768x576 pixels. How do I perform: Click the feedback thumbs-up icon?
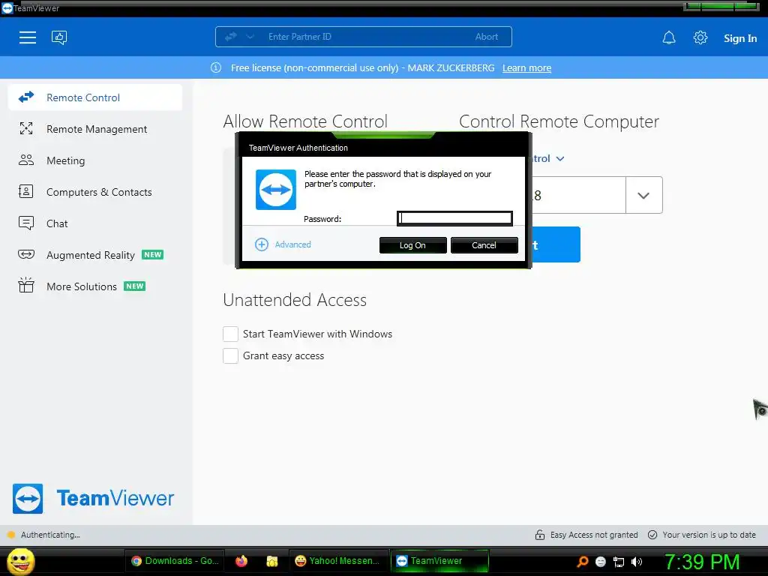(x=59, y=37)
